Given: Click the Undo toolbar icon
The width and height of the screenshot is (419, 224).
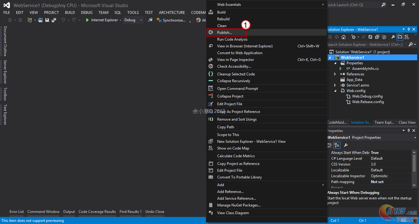Looking at the screenshot, I should [63, 20].
